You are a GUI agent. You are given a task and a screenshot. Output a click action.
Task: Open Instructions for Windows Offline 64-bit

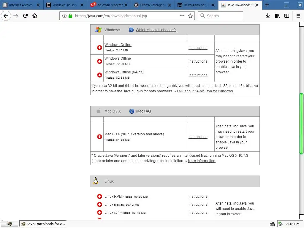[x=198, y=75]
